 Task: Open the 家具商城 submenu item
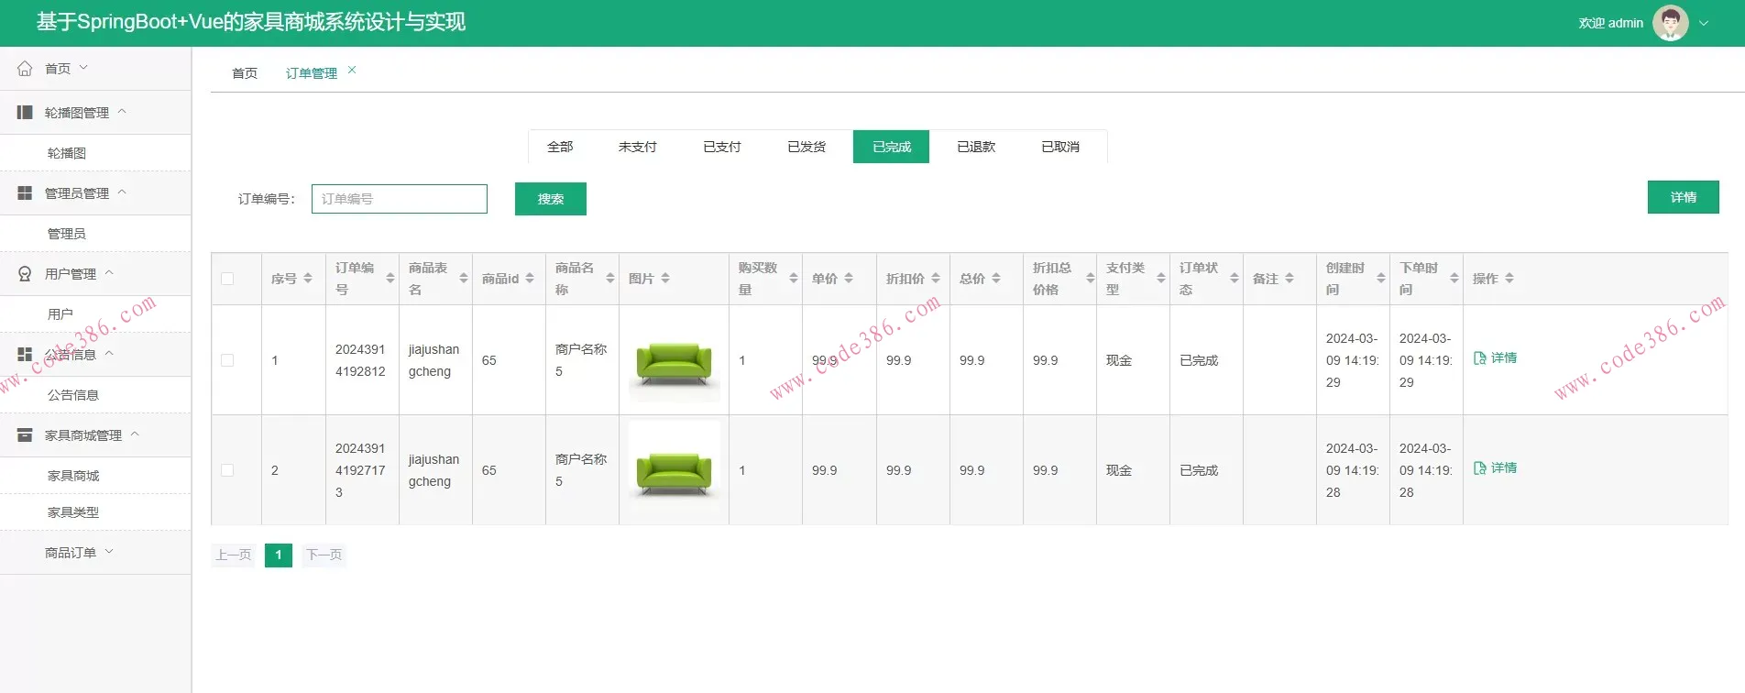(x=95, y=476)
